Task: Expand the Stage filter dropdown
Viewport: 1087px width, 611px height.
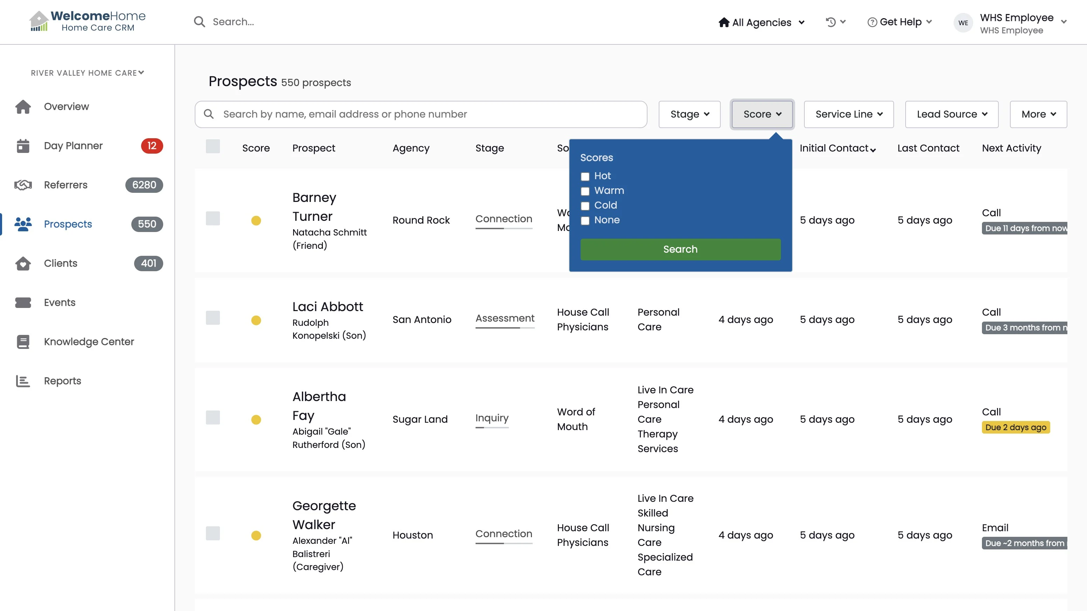Action: (x=689, y=114)
